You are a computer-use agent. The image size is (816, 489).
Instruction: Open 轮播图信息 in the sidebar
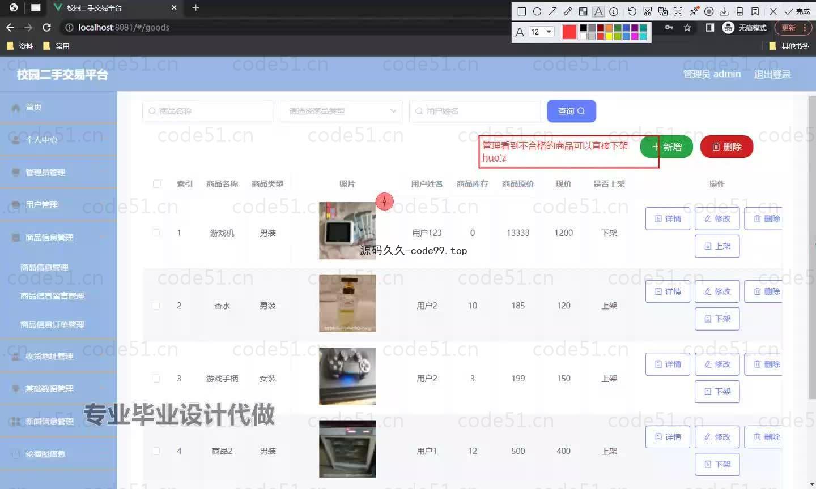[58, 454]
